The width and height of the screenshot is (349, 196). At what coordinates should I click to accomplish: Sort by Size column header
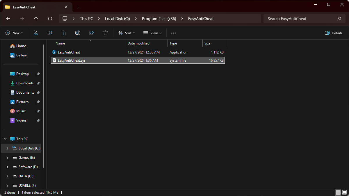pyautogui.click(x=214, y=43)
